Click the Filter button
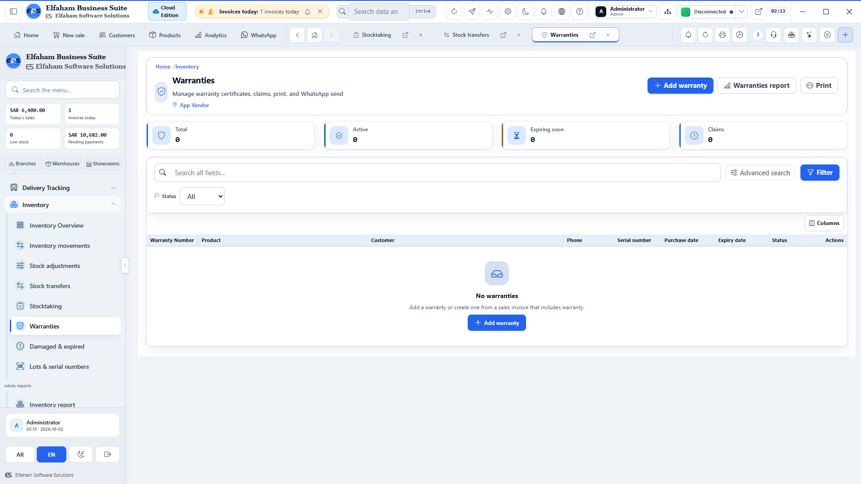Screen dimensions: 861x484 [x=820, y=173]
